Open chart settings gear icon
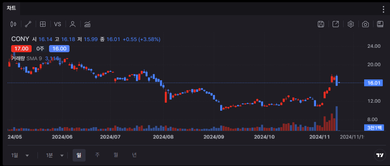This screenshot has height=166, width=390. tap(350, 24)
